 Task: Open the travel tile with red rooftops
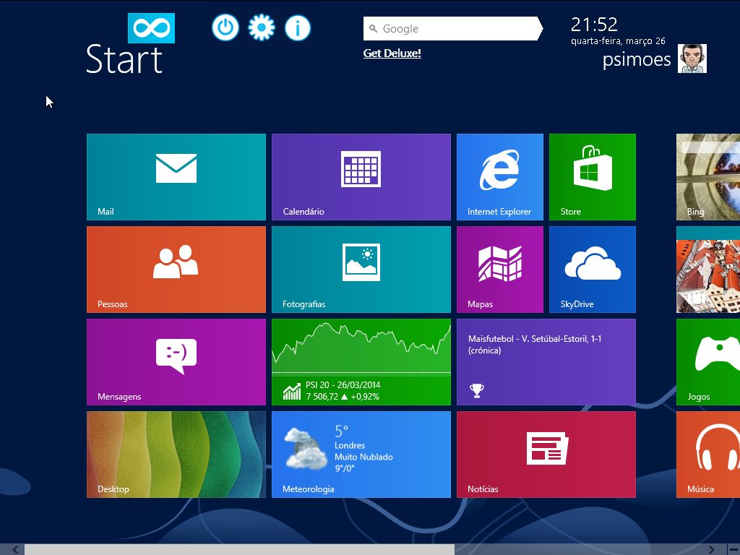708,270
